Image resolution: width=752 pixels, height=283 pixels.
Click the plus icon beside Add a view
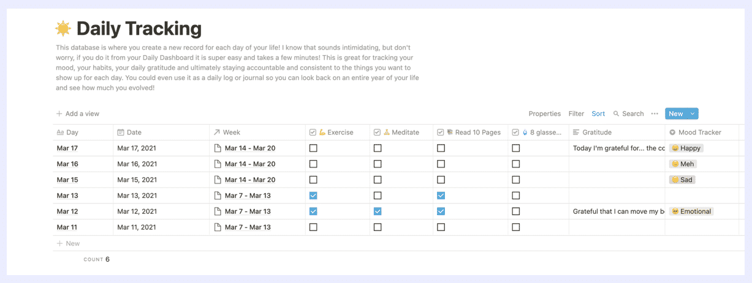pos(59,114)
